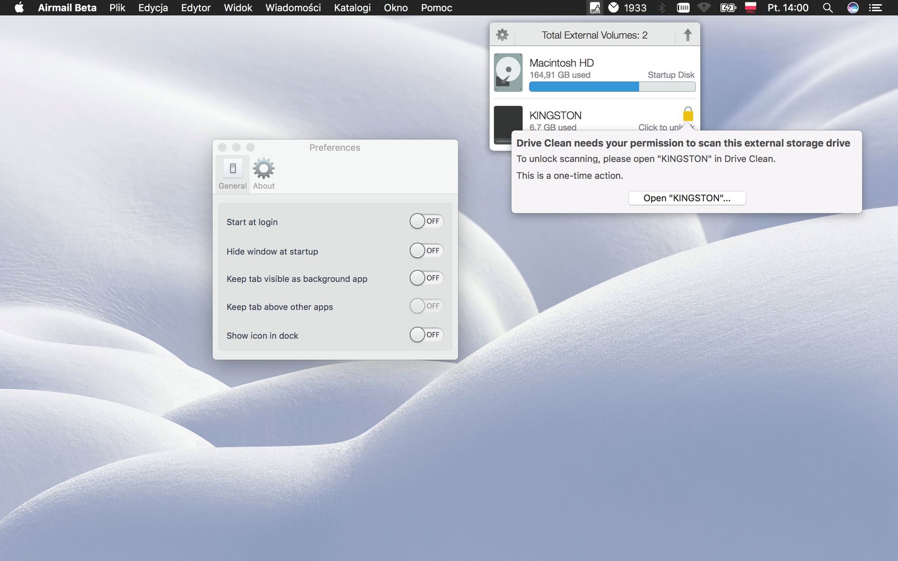Image resolution: width=898 pixels, height=561 pixels.
Task: Toggle Start at login switch
Action: pyautogui.click(x=427, y=221)
